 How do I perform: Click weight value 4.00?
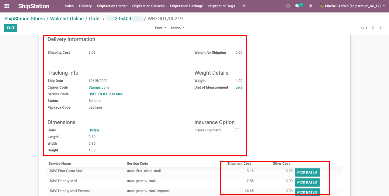tap(239, 81)
